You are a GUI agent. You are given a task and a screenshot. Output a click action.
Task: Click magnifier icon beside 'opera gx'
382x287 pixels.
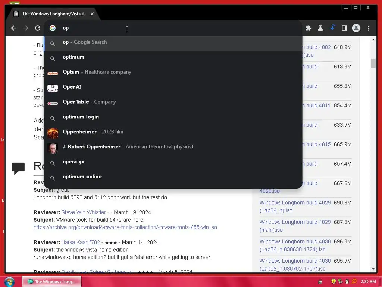(x=52, y=163)
